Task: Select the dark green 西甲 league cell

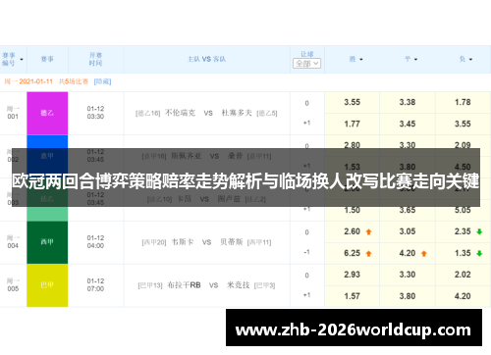Action: pyautogui.click(x=47, y=242)
